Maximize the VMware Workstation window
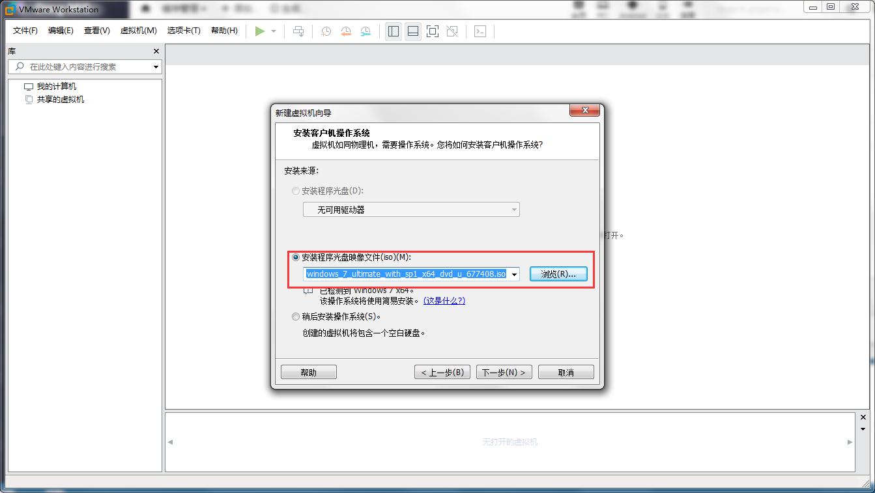Viewport: 875px width, 493px height. point(831,7)
